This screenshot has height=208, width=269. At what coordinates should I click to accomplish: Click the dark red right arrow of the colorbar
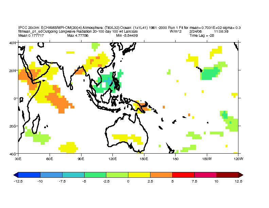[x=240, y=175]
